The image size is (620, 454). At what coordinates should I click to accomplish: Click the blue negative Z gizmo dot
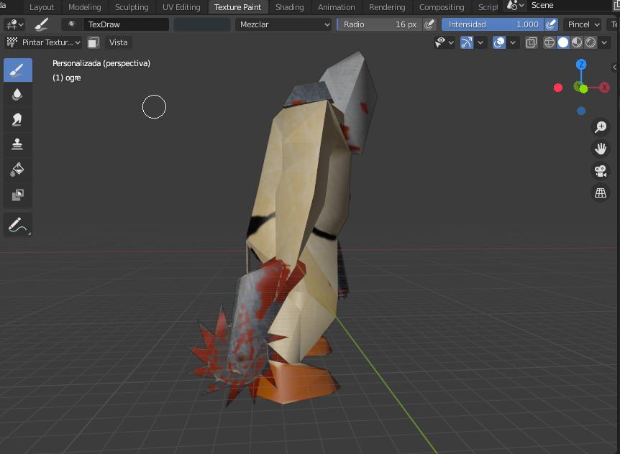point(581,111)
